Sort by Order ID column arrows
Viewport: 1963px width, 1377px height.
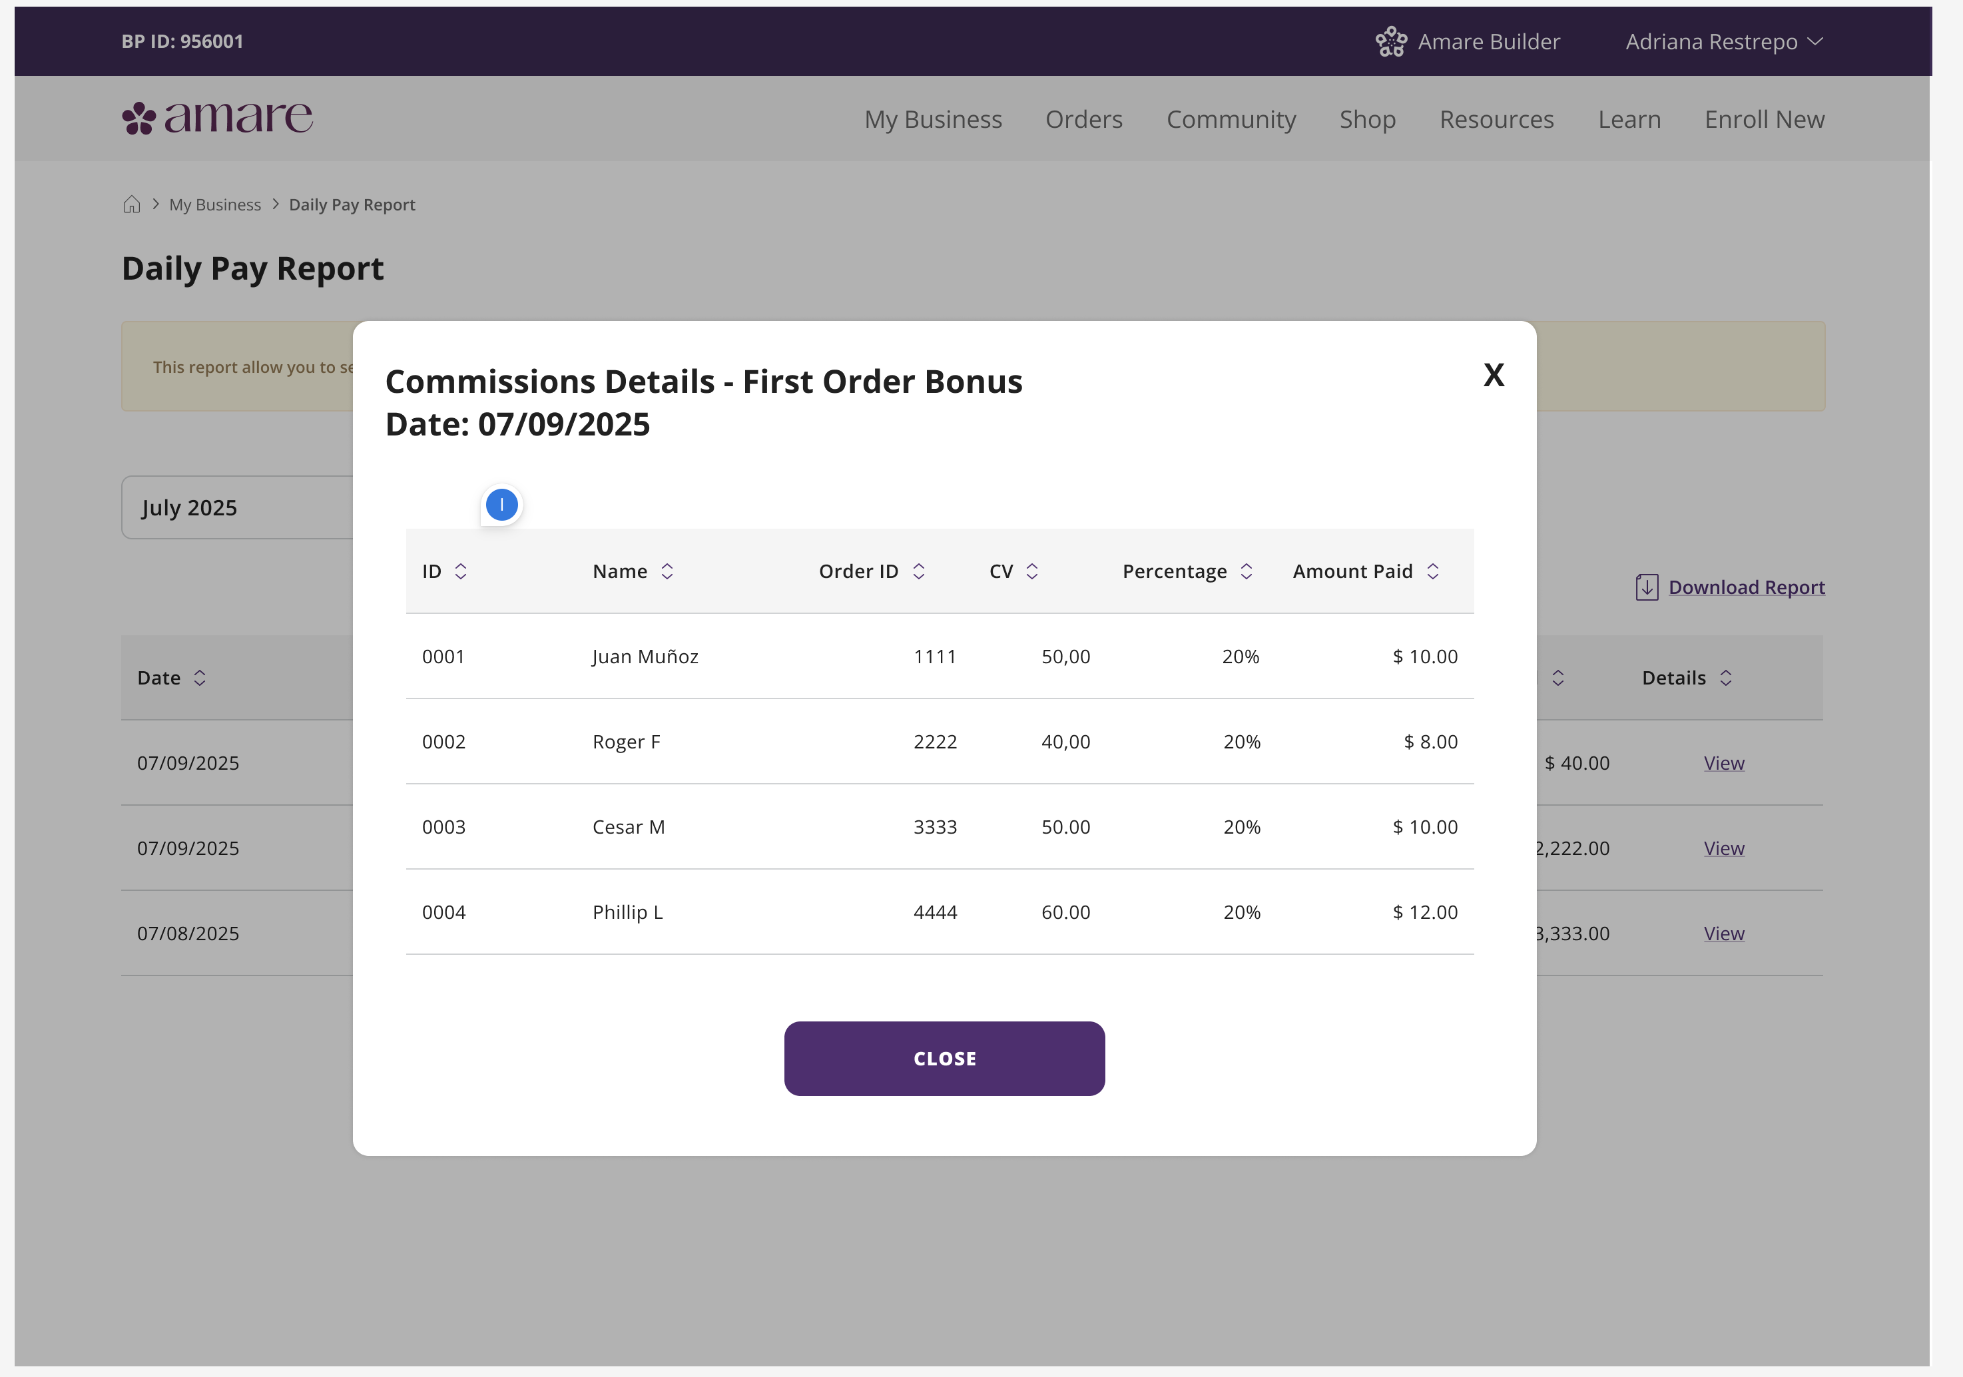(x=919, y=571)
